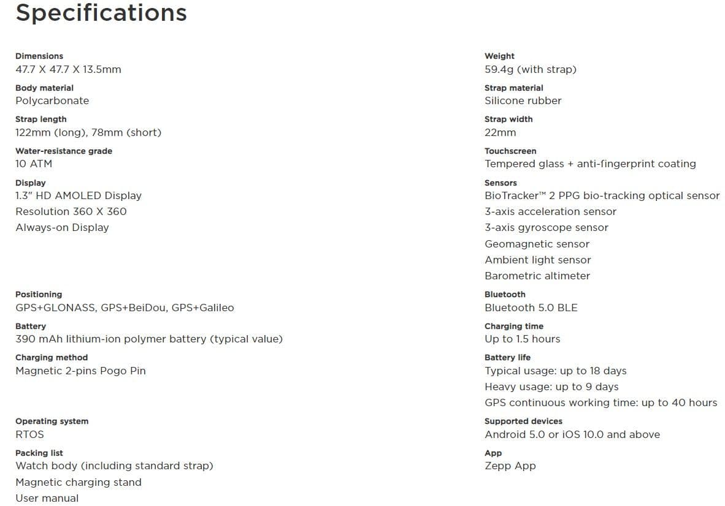Click the Dimensions value 47.7 X 47.7 X 13.5mm

(x=68, y=69)
